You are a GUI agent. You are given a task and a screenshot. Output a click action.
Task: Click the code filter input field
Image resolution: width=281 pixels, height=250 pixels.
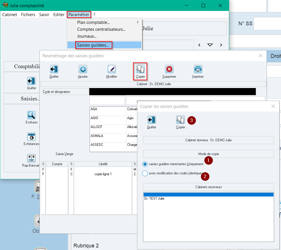[107, 101]
